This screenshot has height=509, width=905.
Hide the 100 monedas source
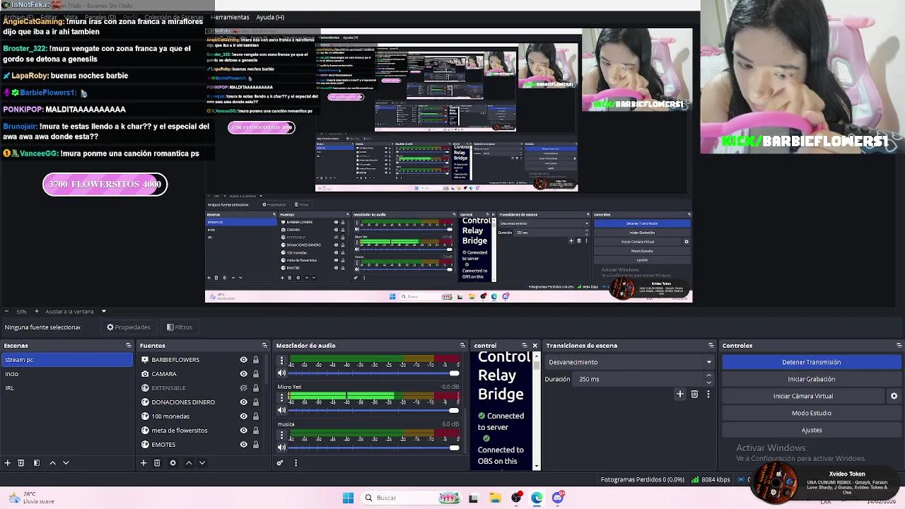tap(244, 416)
